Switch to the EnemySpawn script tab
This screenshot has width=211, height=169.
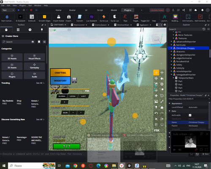[x=100, y=25]
